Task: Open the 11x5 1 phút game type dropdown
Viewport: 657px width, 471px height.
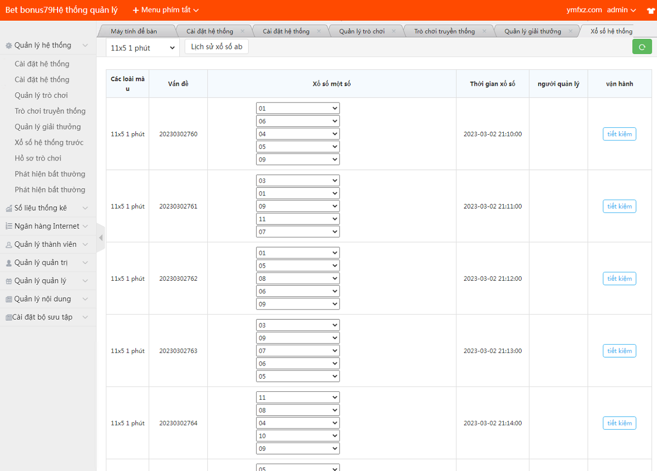Action: 143,48
